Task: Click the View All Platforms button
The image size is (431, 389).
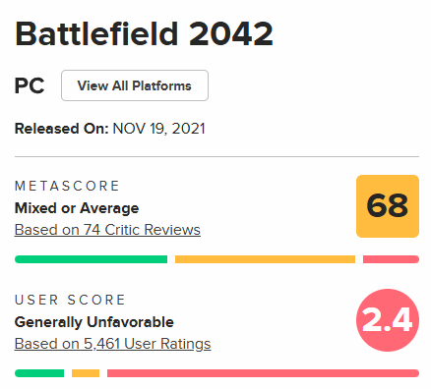Action: pyautogui.click(x=135, y=85)
